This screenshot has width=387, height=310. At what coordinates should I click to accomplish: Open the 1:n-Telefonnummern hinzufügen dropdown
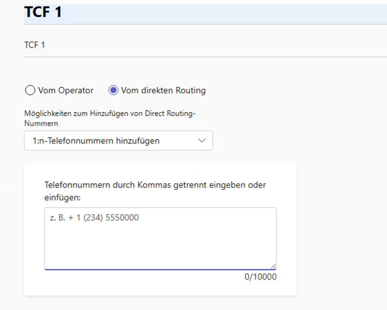(x=118, y=141)
